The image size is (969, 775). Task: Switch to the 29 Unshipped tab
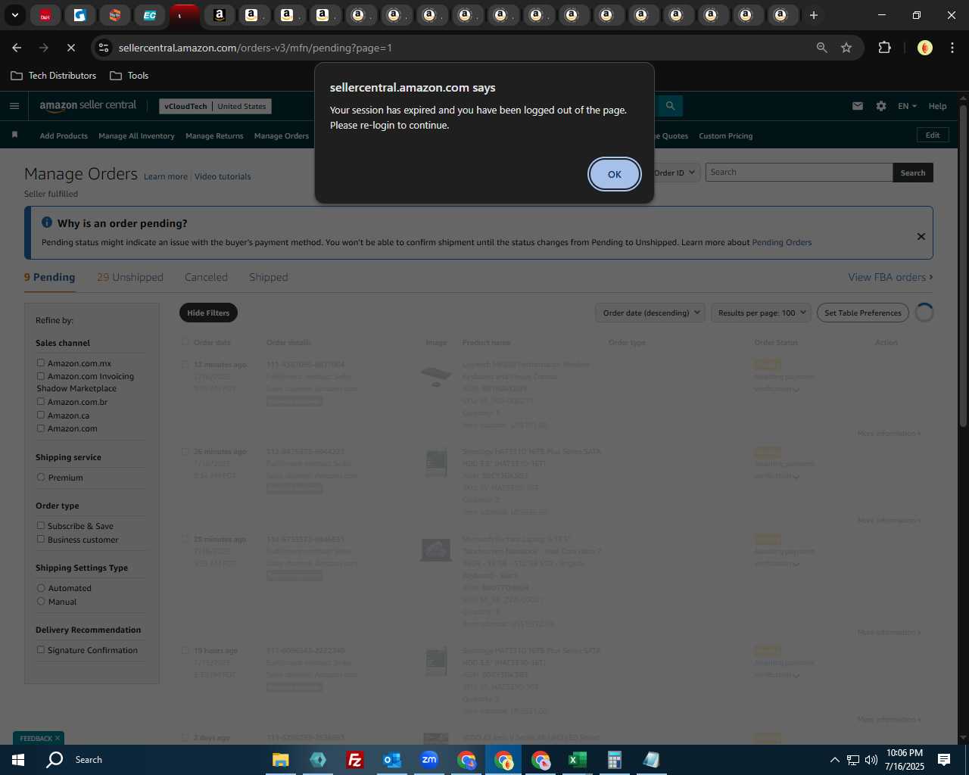pyautogui.click(x=130, y=277)
